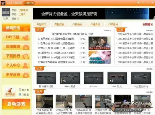
Task: Play the CF爆破视频 video thumbnail
Action: pyautogui.click(x=103, y=101)
